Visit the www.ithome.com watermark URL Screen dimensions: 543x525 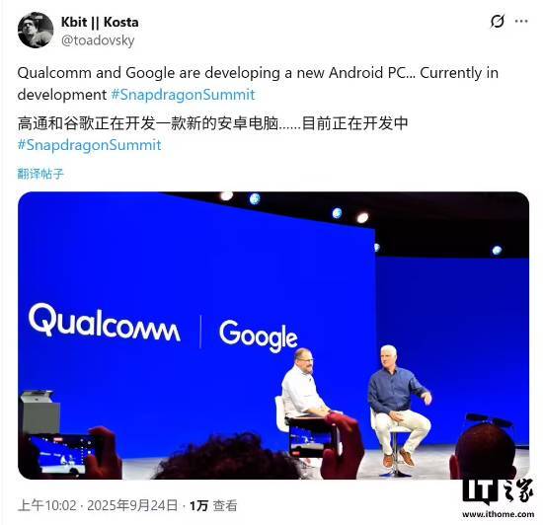click(x=498, y=514)
